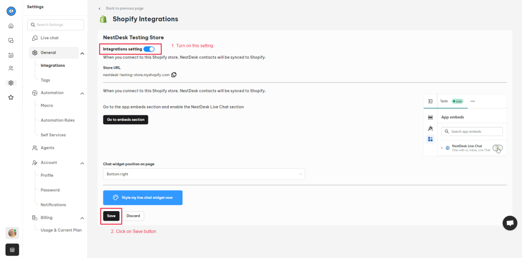This screenshot has width=522, height=258.
Task: Open the Chat widget position dropdown
Action: click(204, 174)
